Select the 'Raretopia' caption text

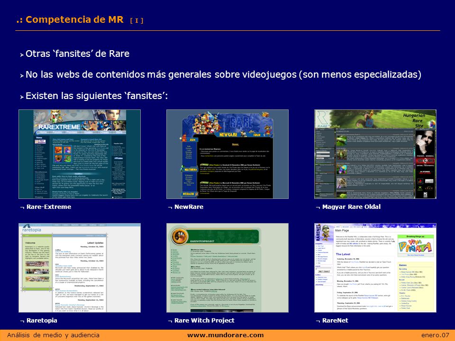[42, 321]
